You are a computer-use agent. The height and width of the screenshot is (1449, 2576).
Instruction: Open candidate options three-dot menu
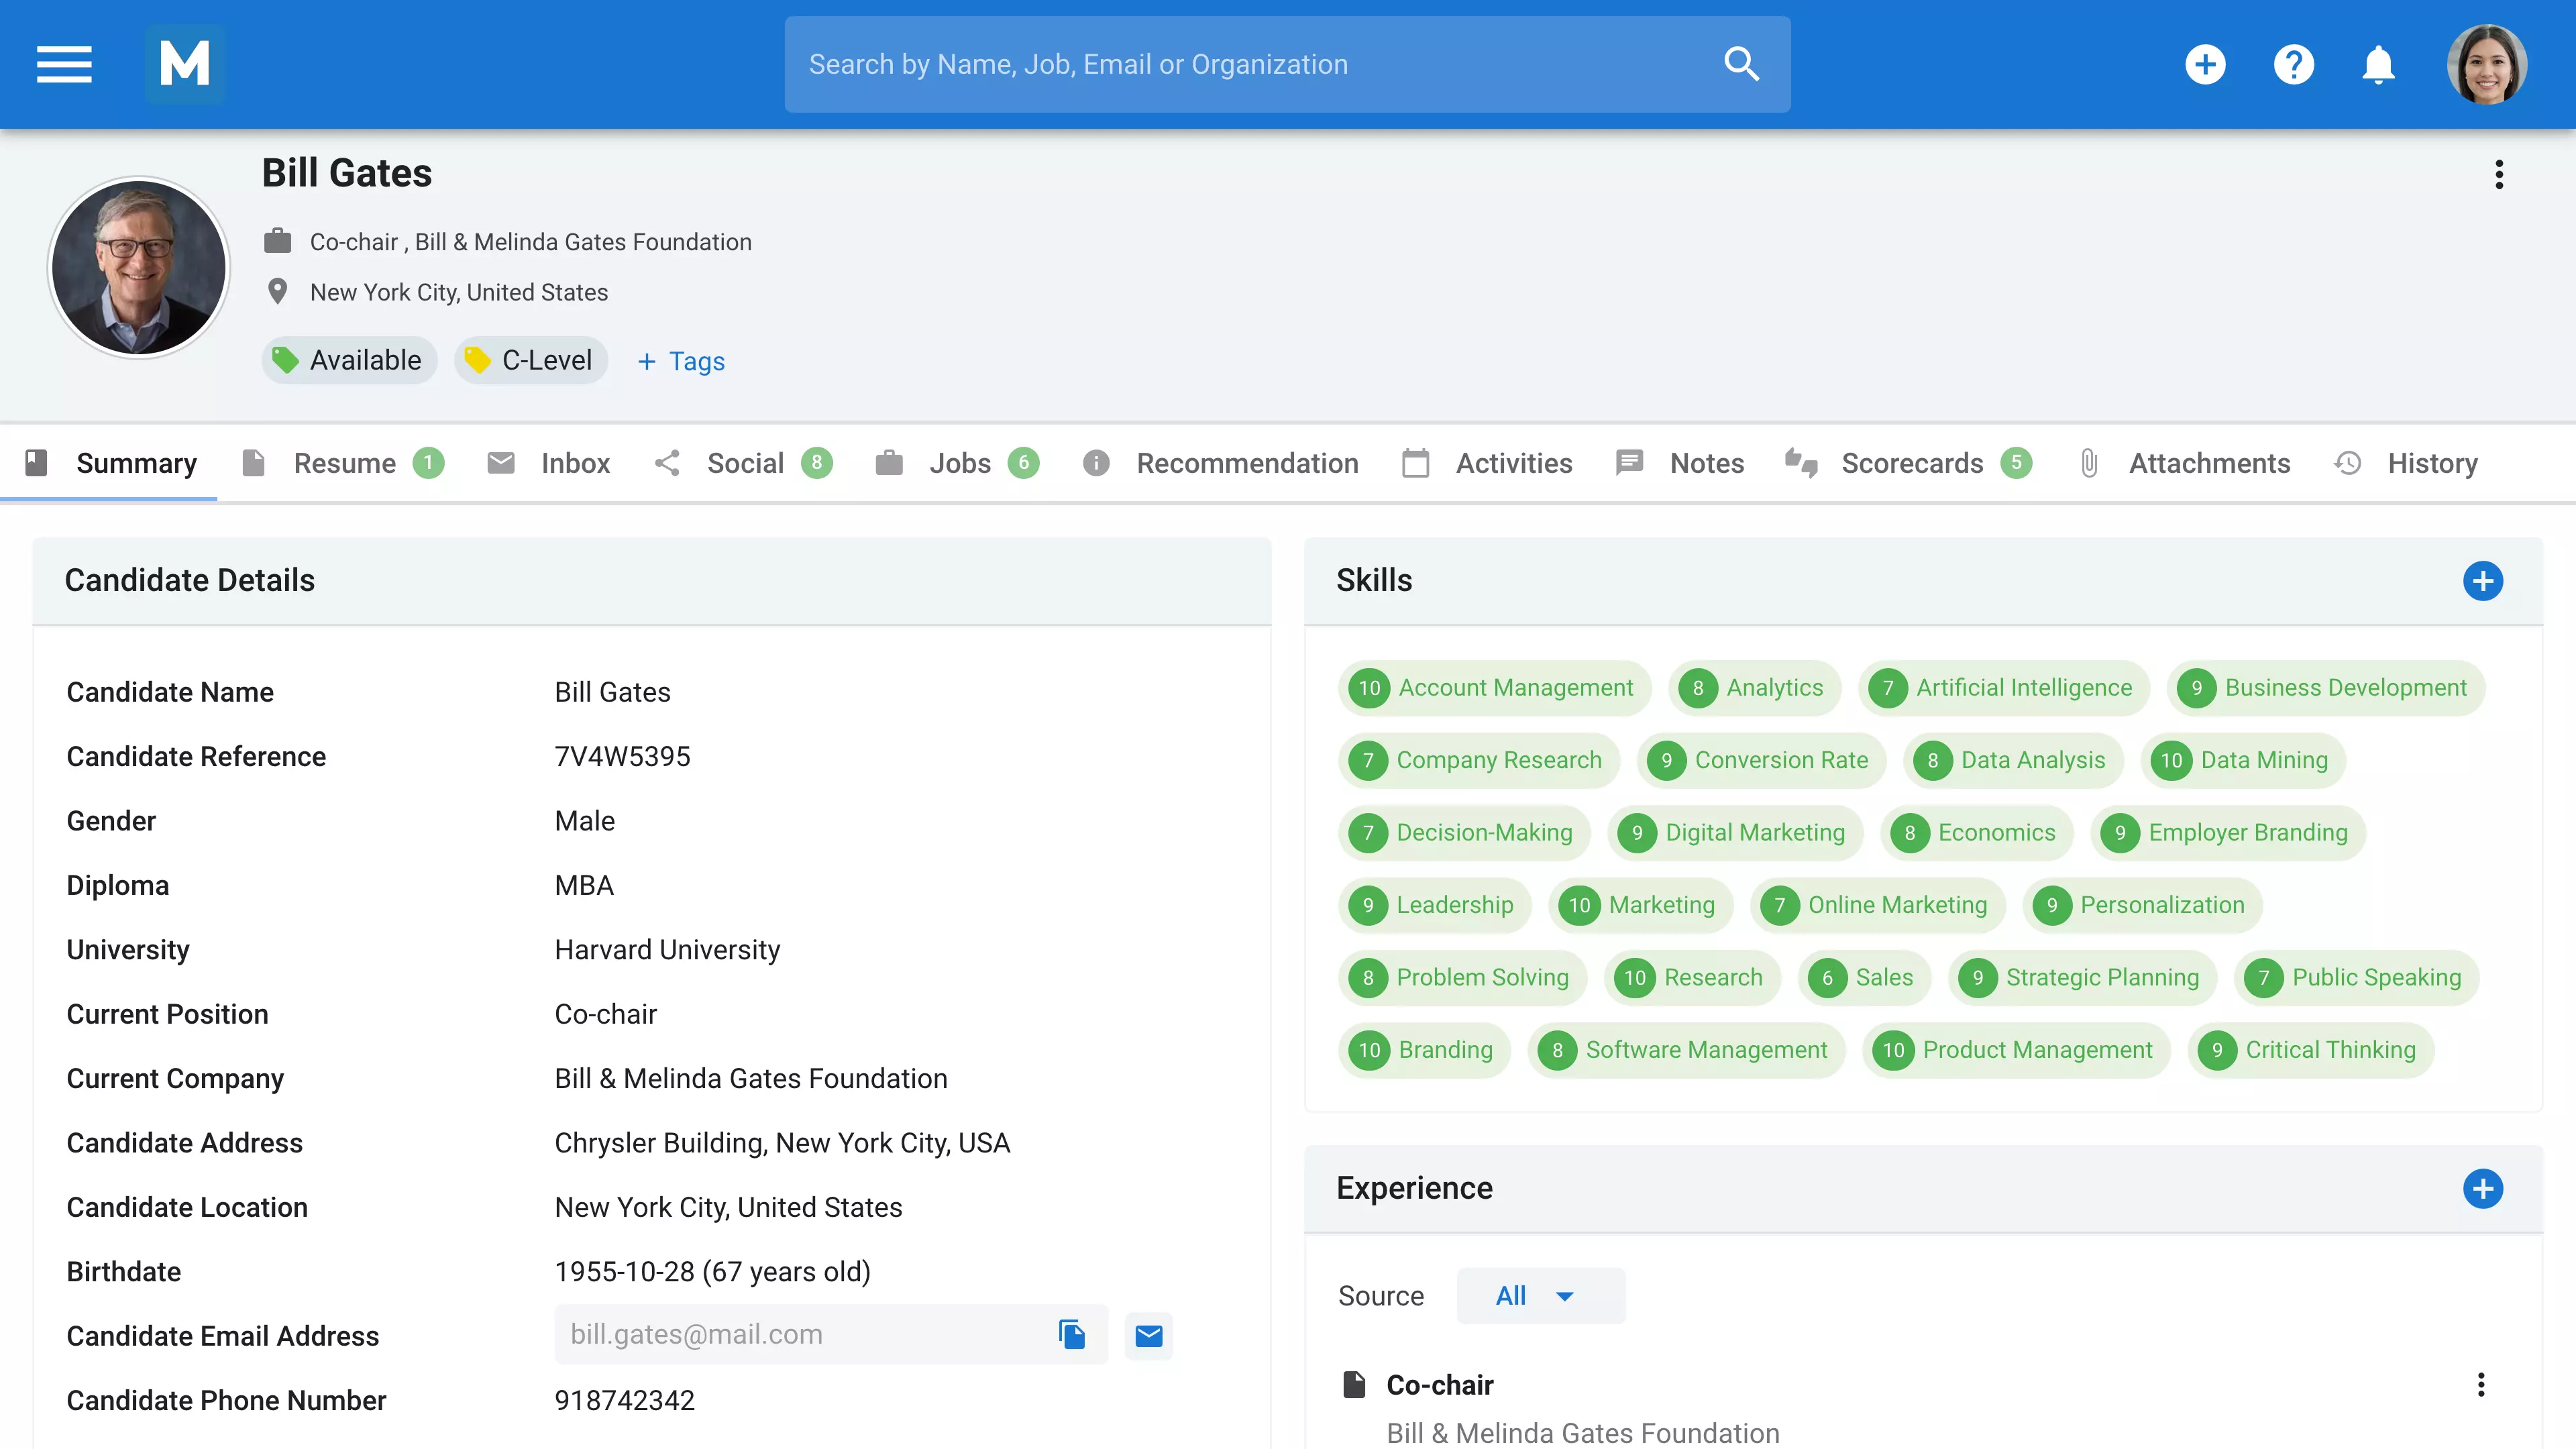pyautogui.click(x=2498, y=175)
